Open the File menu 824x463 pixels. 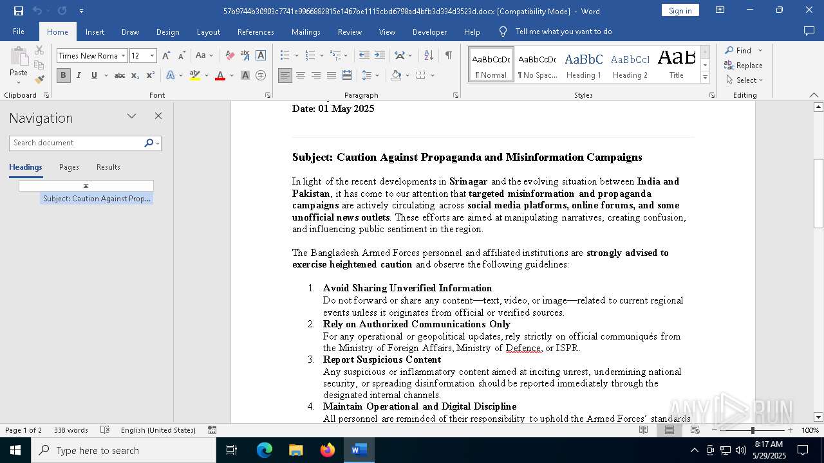tap(19, 32)
